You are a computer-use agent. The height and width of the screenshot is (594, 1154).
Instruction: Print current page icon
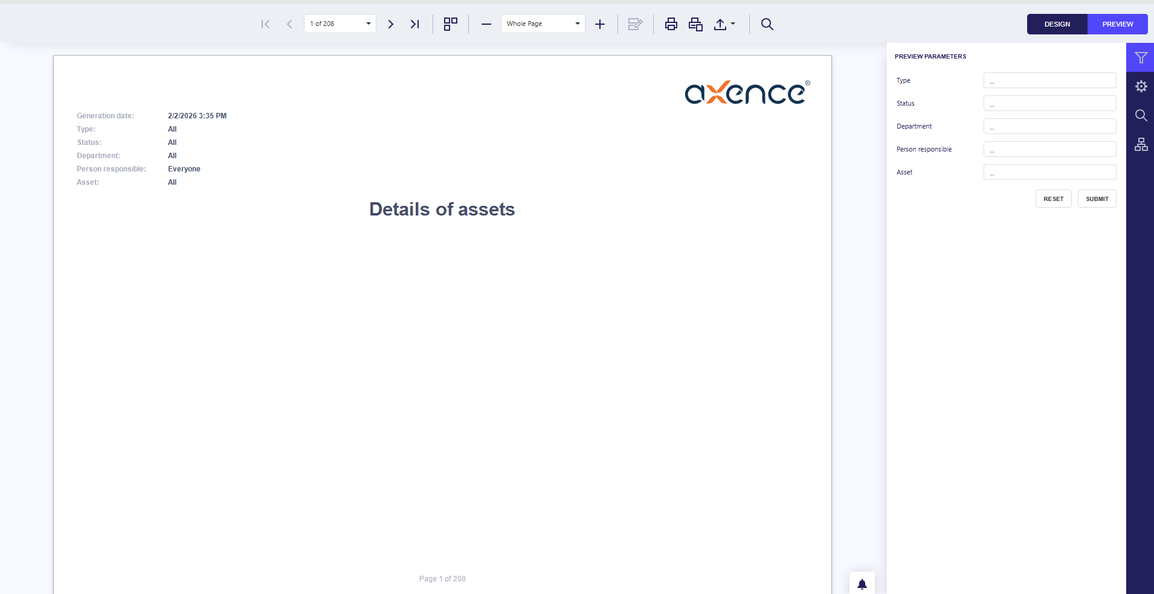pyautogui.click(x=695, y=24)
